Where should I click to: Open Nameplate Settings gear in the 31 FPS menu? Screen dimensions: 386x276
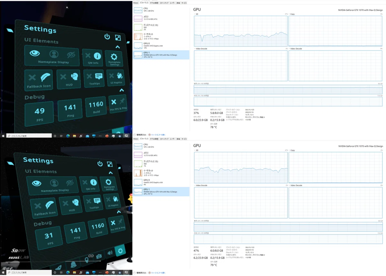click(109, 184)
